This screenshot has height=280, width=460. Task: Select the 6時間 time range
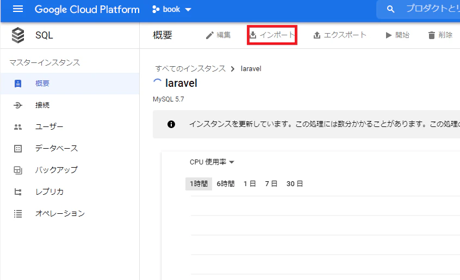click(x=226, y=183)
